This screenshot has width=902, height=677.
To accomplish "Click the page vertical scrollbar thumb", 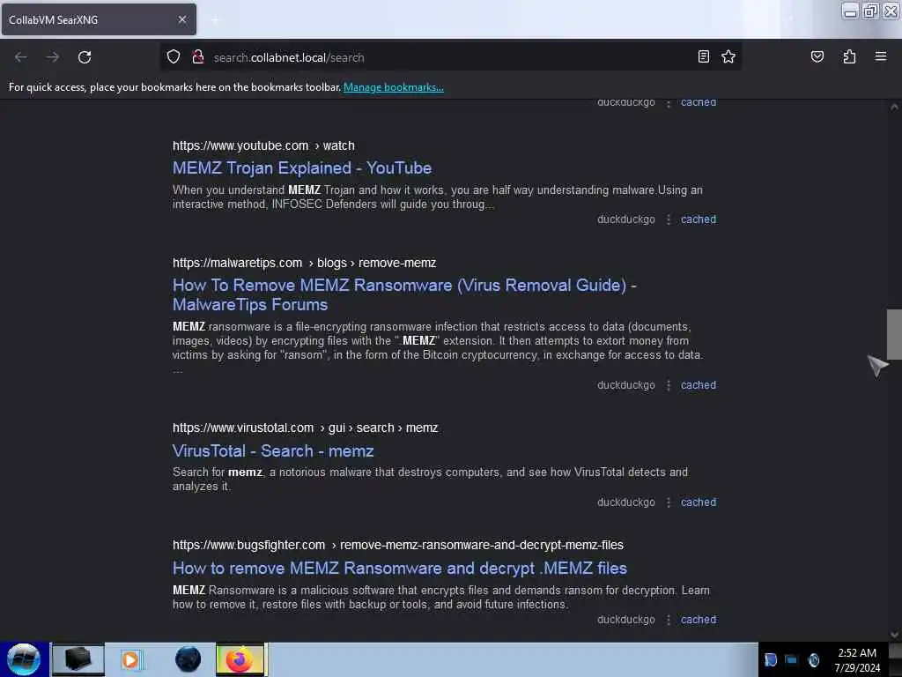I will point(894,334).
